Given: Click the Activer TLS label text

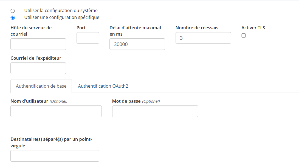Looking at the screenshot, I should (253, 28).
